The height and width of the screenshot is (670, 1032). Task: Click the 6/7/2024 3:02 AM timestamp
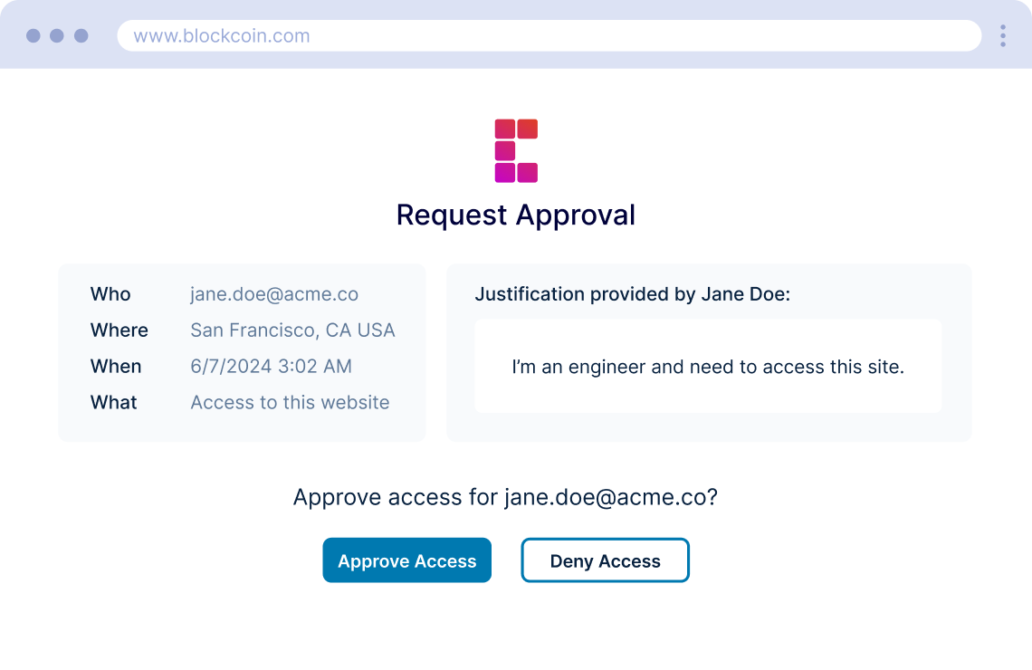pyautogui.click(x=271, y=367)
